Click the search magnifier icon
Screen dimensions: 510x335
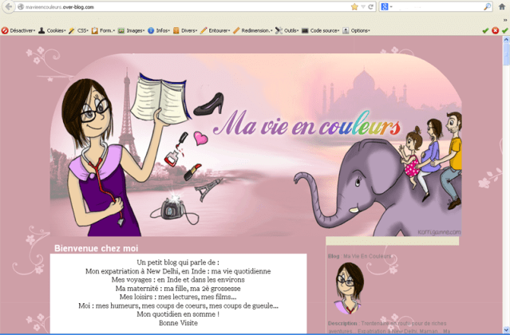487,7
